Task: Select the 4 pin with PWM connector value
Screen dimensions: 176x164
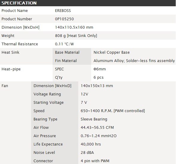Action: click(x=95, y=161)
